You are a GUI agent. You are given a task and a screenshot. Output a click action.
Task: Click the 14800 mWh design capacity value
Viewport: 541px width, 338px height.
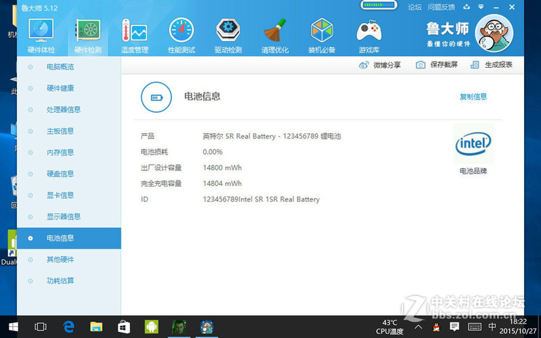(x=222, y=168)
